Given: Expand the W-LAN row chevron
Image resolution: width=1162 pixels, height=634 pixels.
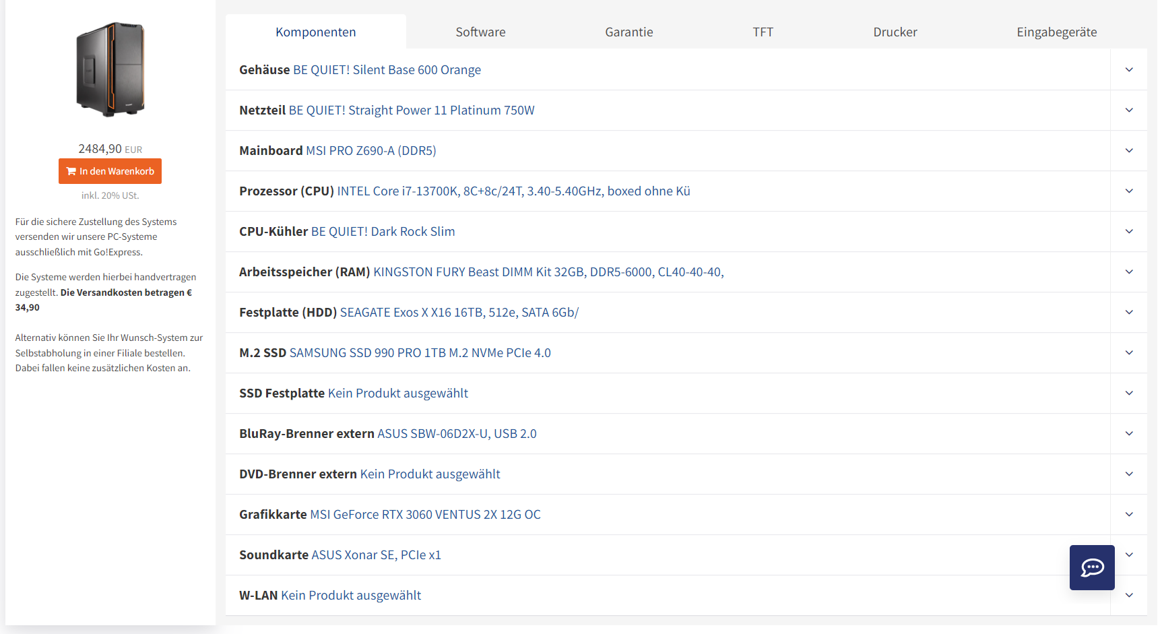Looking at the screenshot, I should tap(1129, 595).
